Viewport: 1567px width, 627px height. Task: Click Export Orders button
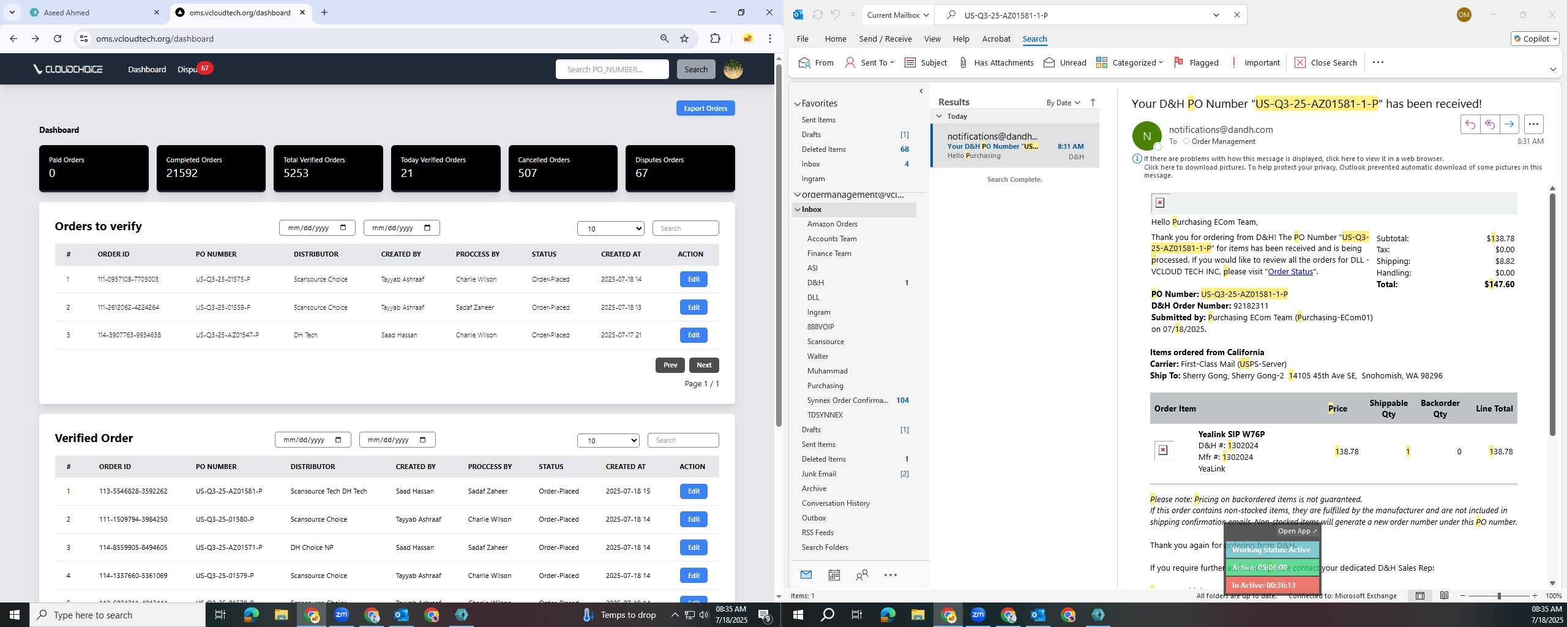(705, 108)
